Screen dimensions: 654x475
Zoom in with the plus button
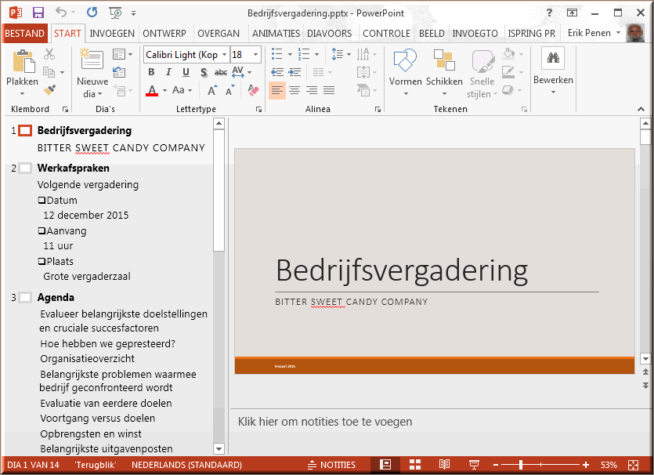coord(586,465)
